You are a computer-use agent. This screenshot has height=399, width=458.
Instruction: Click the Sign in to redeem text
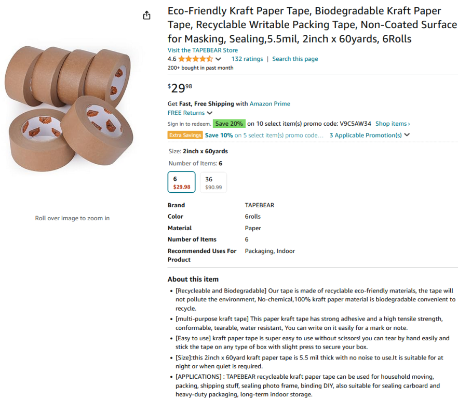tap(189, 124)
